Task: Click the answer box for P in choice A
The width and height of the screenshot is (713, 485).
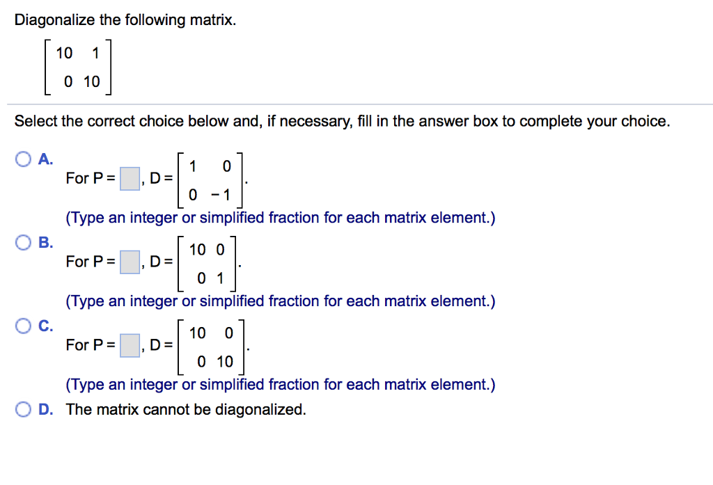Action: coord(129,178)
